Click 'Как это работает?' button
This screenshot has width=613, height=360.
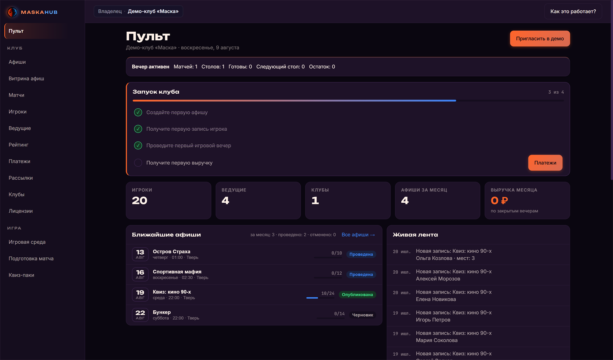point(573,12)
